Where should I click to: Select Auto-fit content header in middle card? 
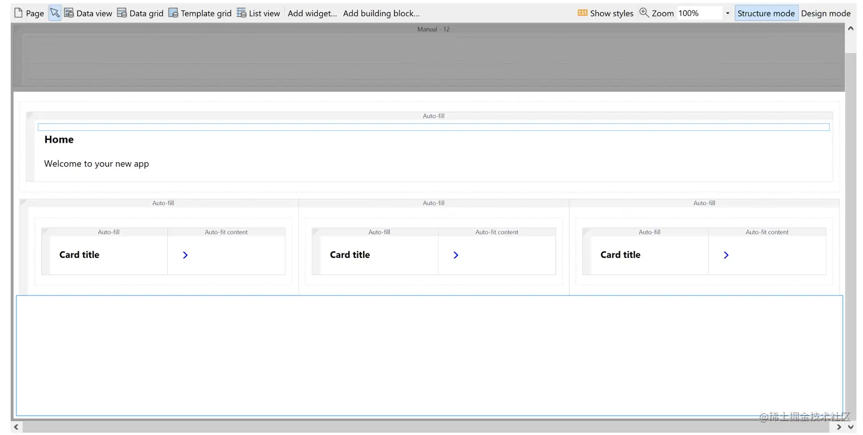(497, 232)
